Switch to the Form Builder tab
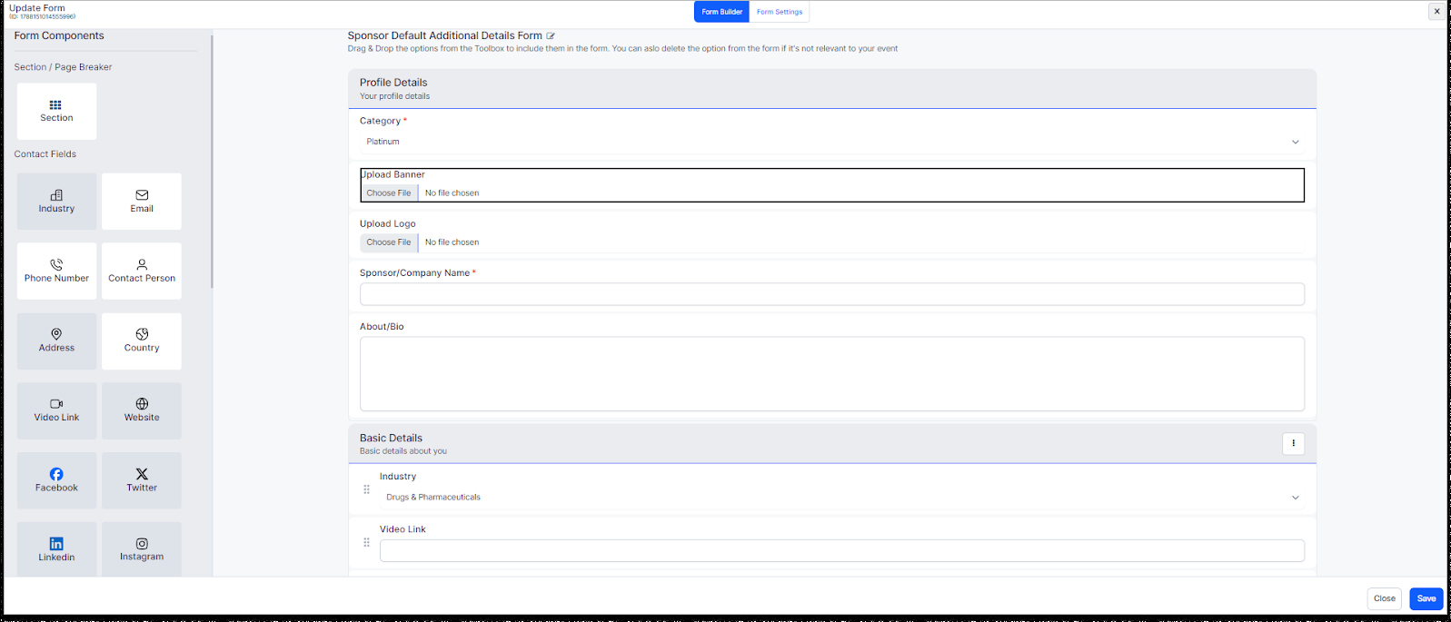The height and width of the screenshot is (622, 1451). pos(722,12)
